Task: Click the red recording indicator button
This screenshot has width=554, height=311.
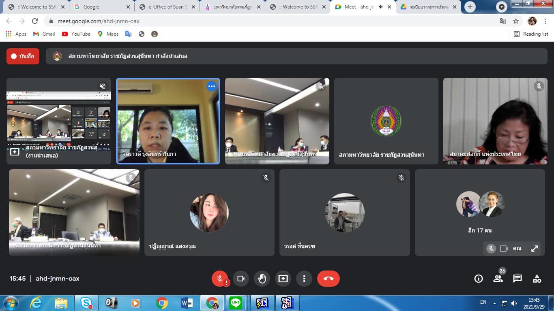Action: pos(23,56)
